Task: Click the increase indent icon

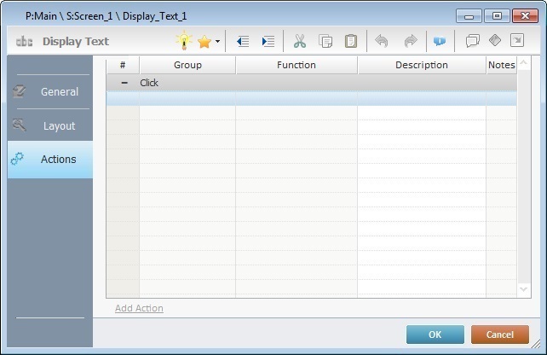Action: click(268, 41)
